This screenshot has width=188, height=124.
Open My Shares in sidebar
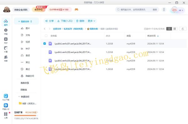point(25,83)
